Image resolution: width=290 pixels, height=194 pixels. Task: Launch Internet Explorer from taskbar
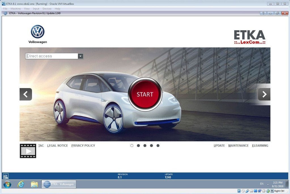point(21,184)
